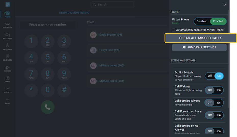The image size is (237, 137).
Task: Open Reports from the sidebar
Action: click(7, 90)
